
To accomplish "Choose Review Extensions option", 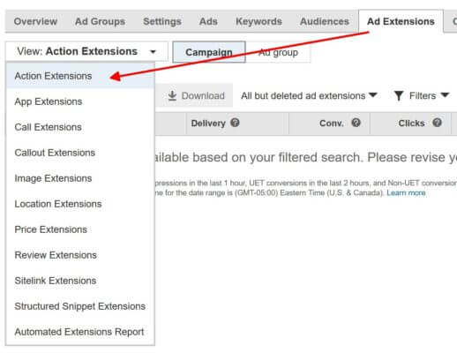I will [80, 255].
